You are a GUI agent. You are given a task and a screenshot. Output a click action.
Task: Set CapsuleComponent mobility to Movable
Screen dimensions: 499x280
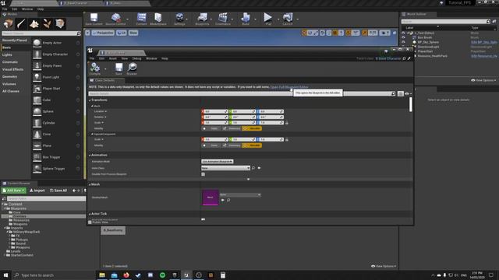pyautogui.click(x=252, y=145)
